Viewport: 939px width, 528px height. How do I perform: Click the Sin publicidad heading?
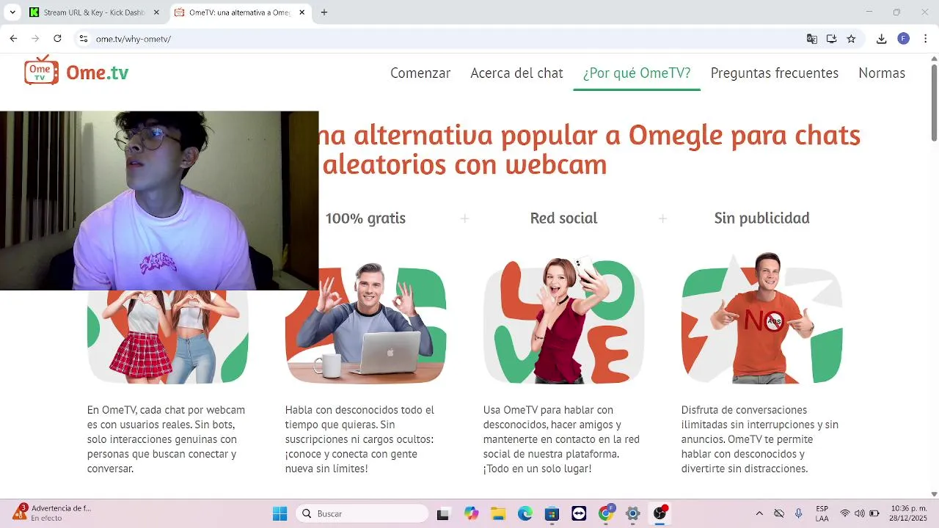[x=762, y=218]
